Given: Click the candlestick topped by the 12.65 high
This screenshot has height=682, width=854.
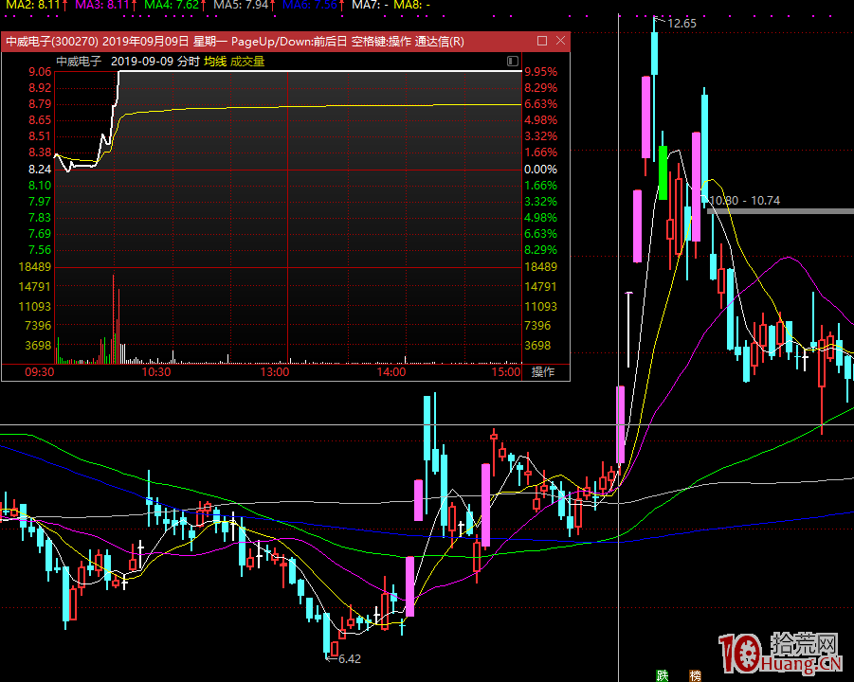Looking at the screenshot, I should 654,53.
